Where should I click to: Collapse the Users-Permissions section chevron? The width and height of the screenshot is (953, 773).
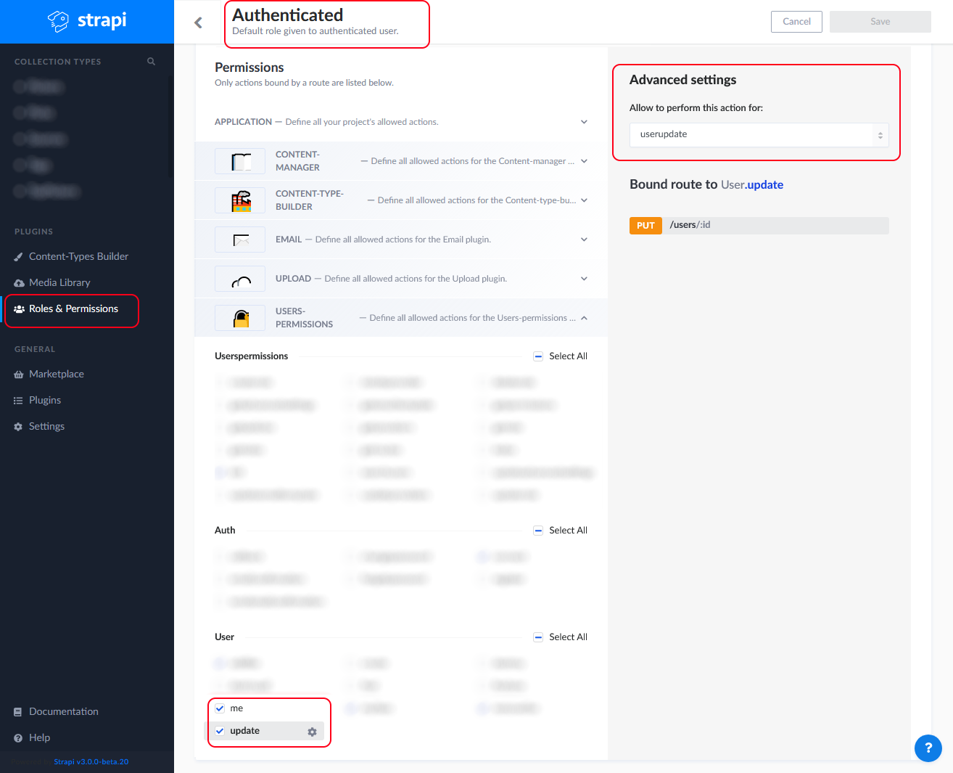coord(584,318)
